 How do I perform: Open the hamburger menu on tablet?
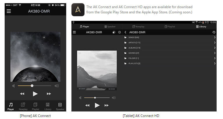(74, 32)
